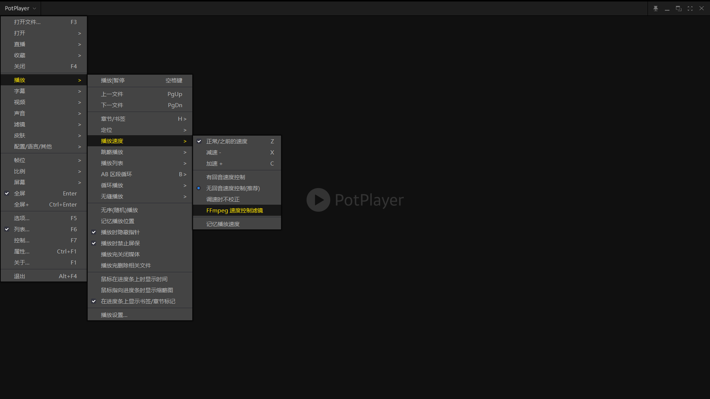710x399 pixels.
Task: Click the fullscreen icon in title bar
Action: tap(690, 8)
